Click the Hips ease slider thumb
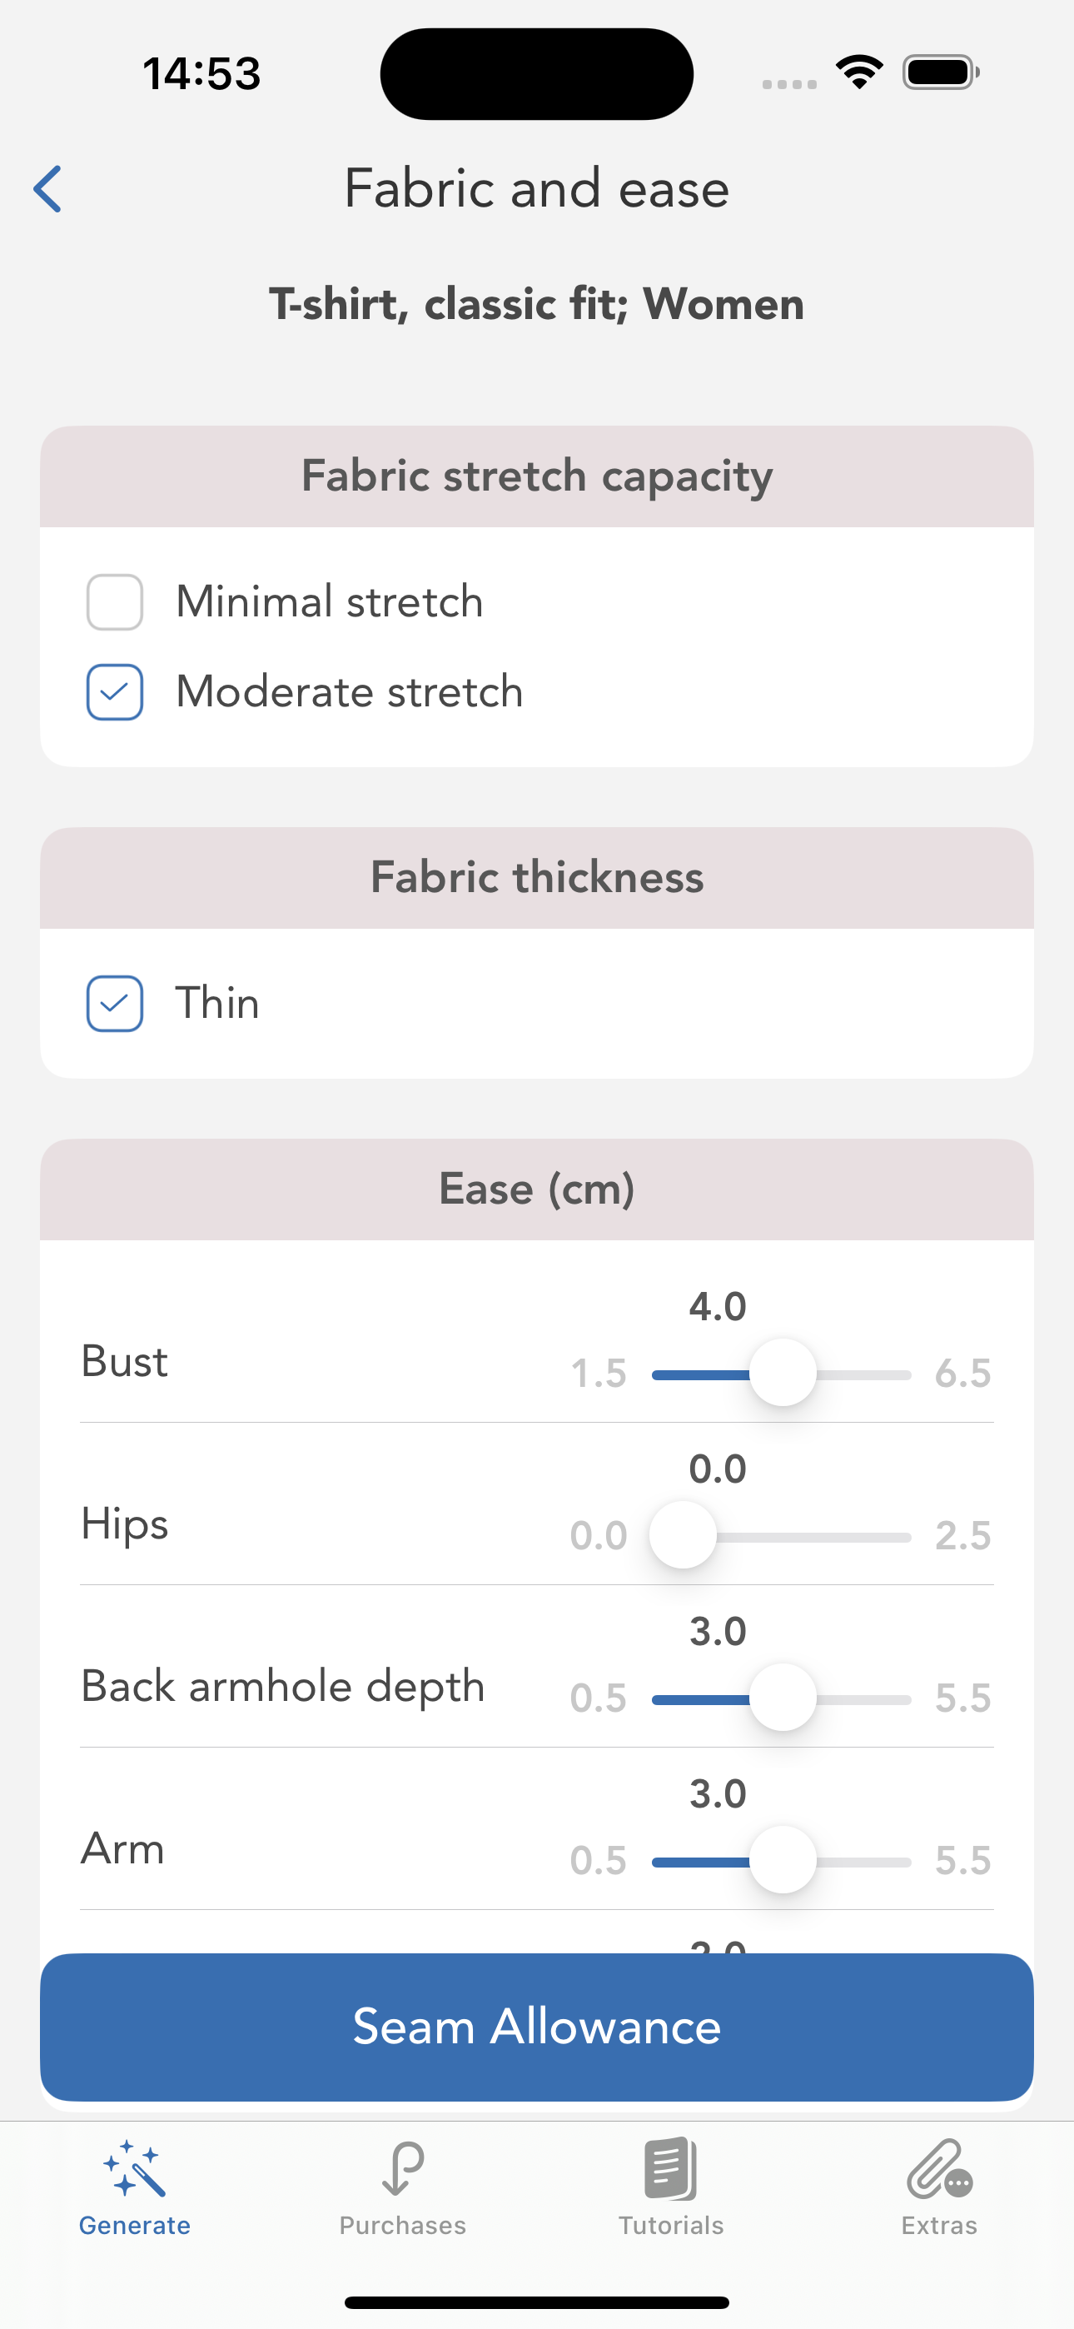This screenshot has height=2329, width=1074. click(x=684, y=1535)
